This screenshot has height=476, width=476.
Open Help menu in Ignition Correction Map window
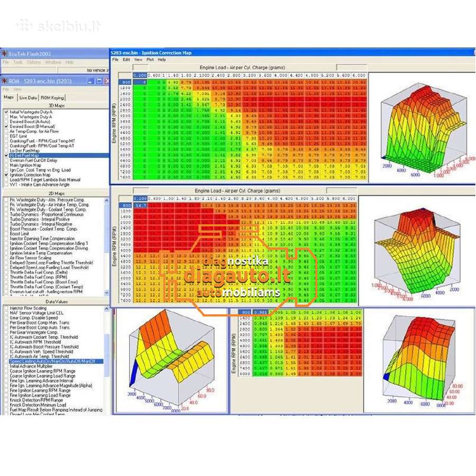tap(162, 59)
